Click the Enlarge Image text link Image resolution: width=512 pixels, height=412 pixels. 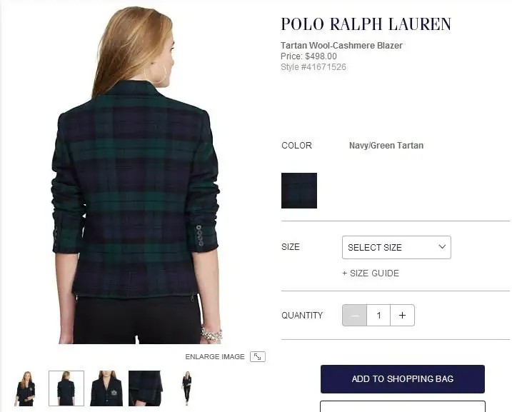click(x=215, y=357)
